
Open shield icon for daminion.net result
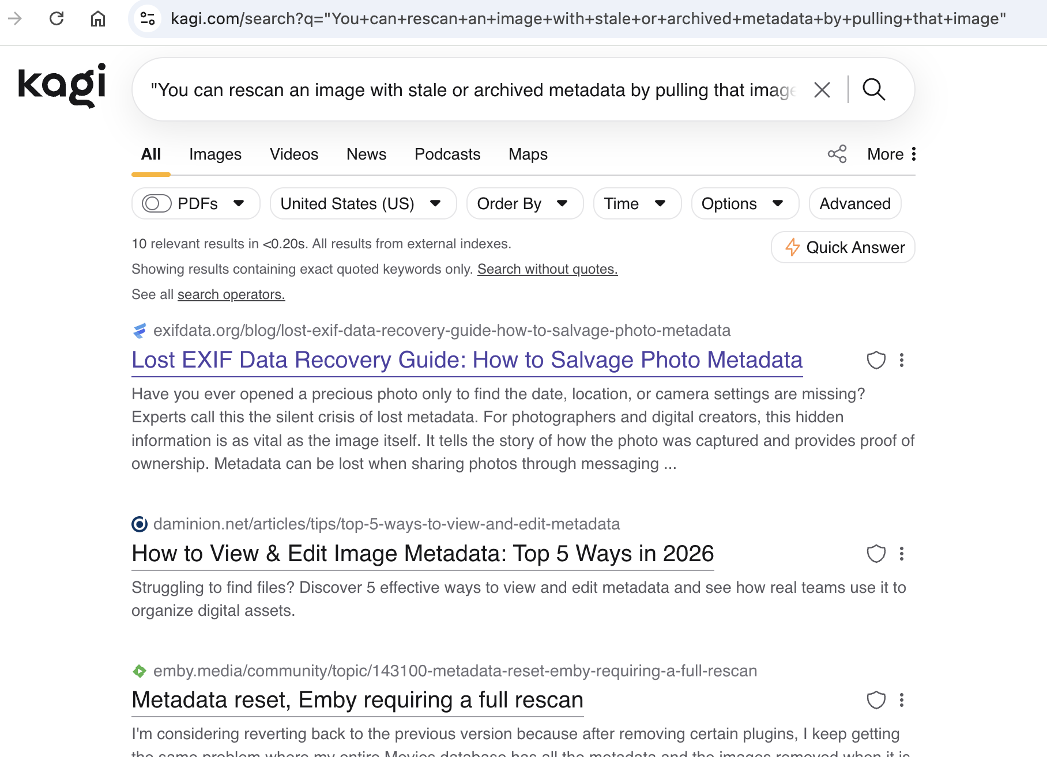(876, 554)
